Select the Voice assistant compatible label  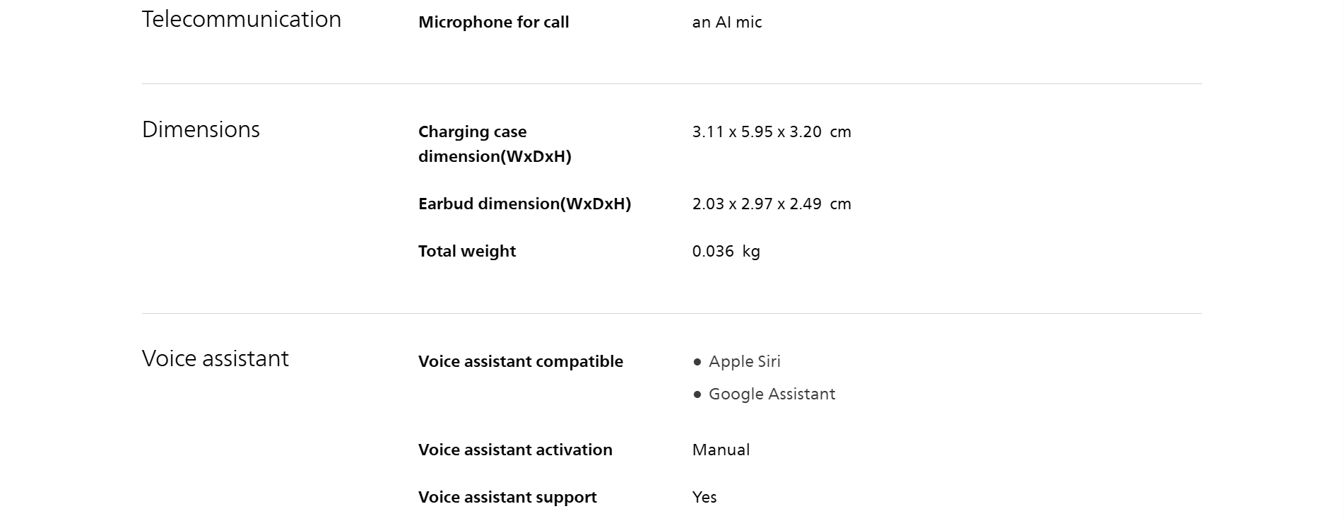(520, 361)
